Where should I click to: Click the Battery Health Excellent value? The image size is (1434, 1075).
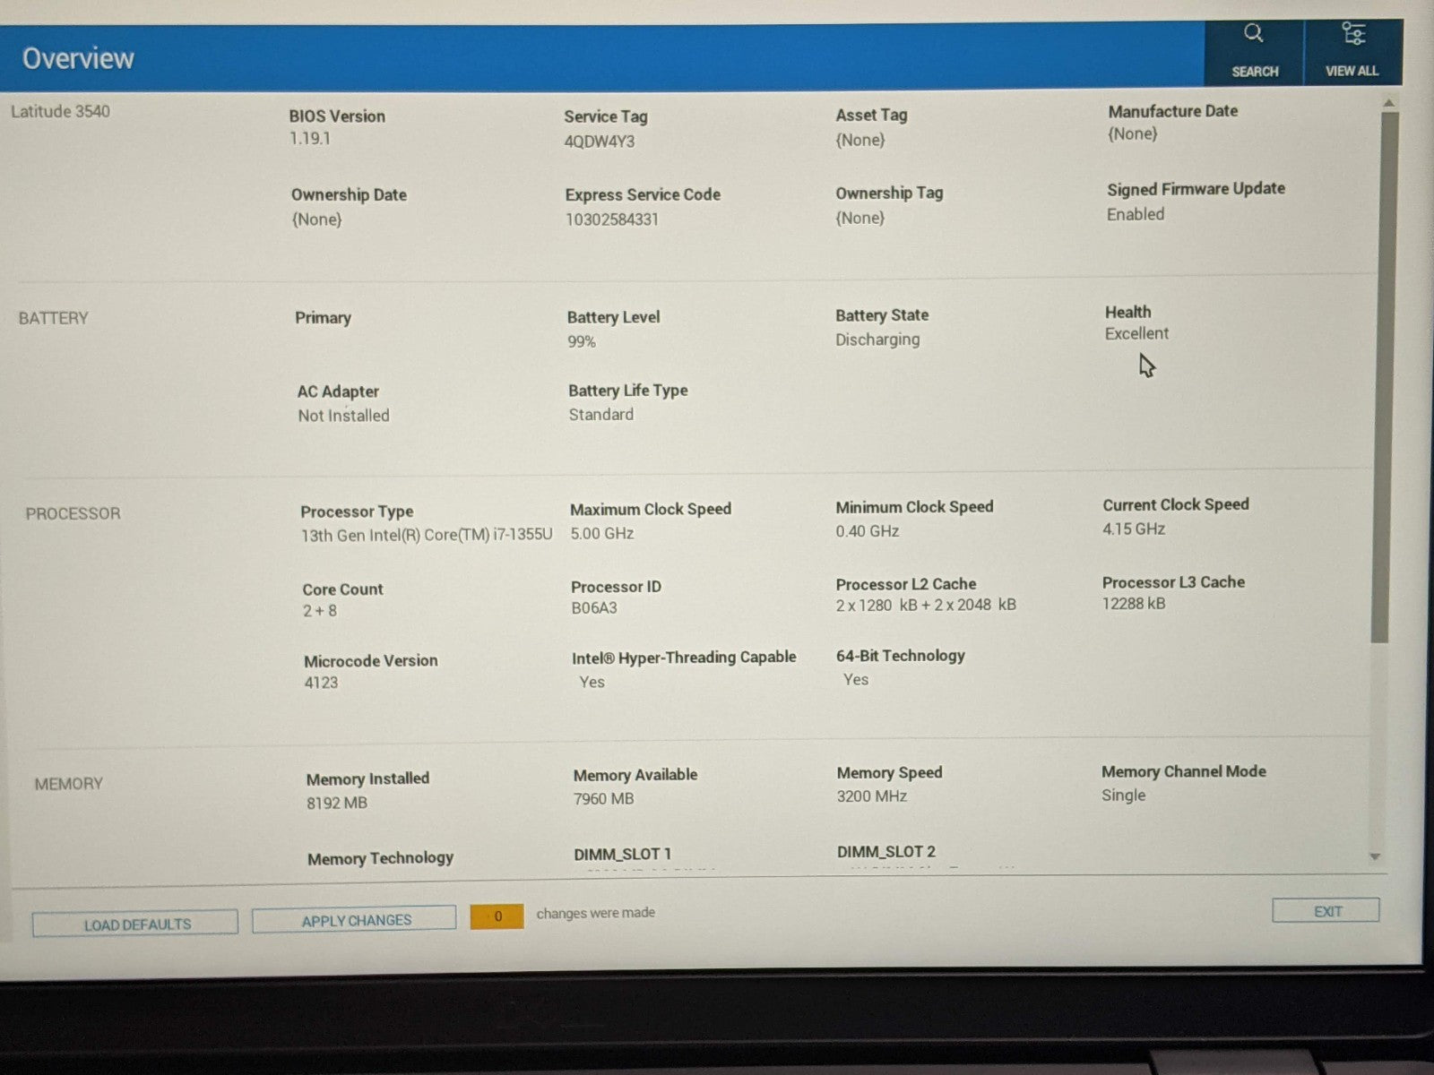(1136, 333)
